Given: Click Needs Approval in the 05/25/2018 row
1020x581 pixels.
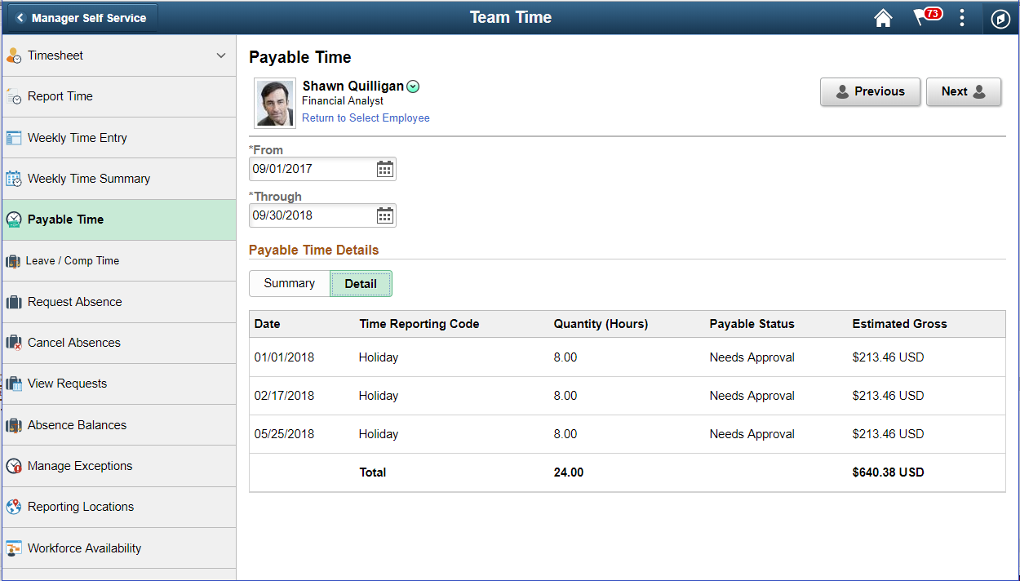Looking at the screenshot, I should coord(752,434).
